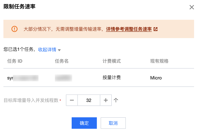
Task: Close the 限制任务速率 dialog
Action: click(x=192, y=7)
